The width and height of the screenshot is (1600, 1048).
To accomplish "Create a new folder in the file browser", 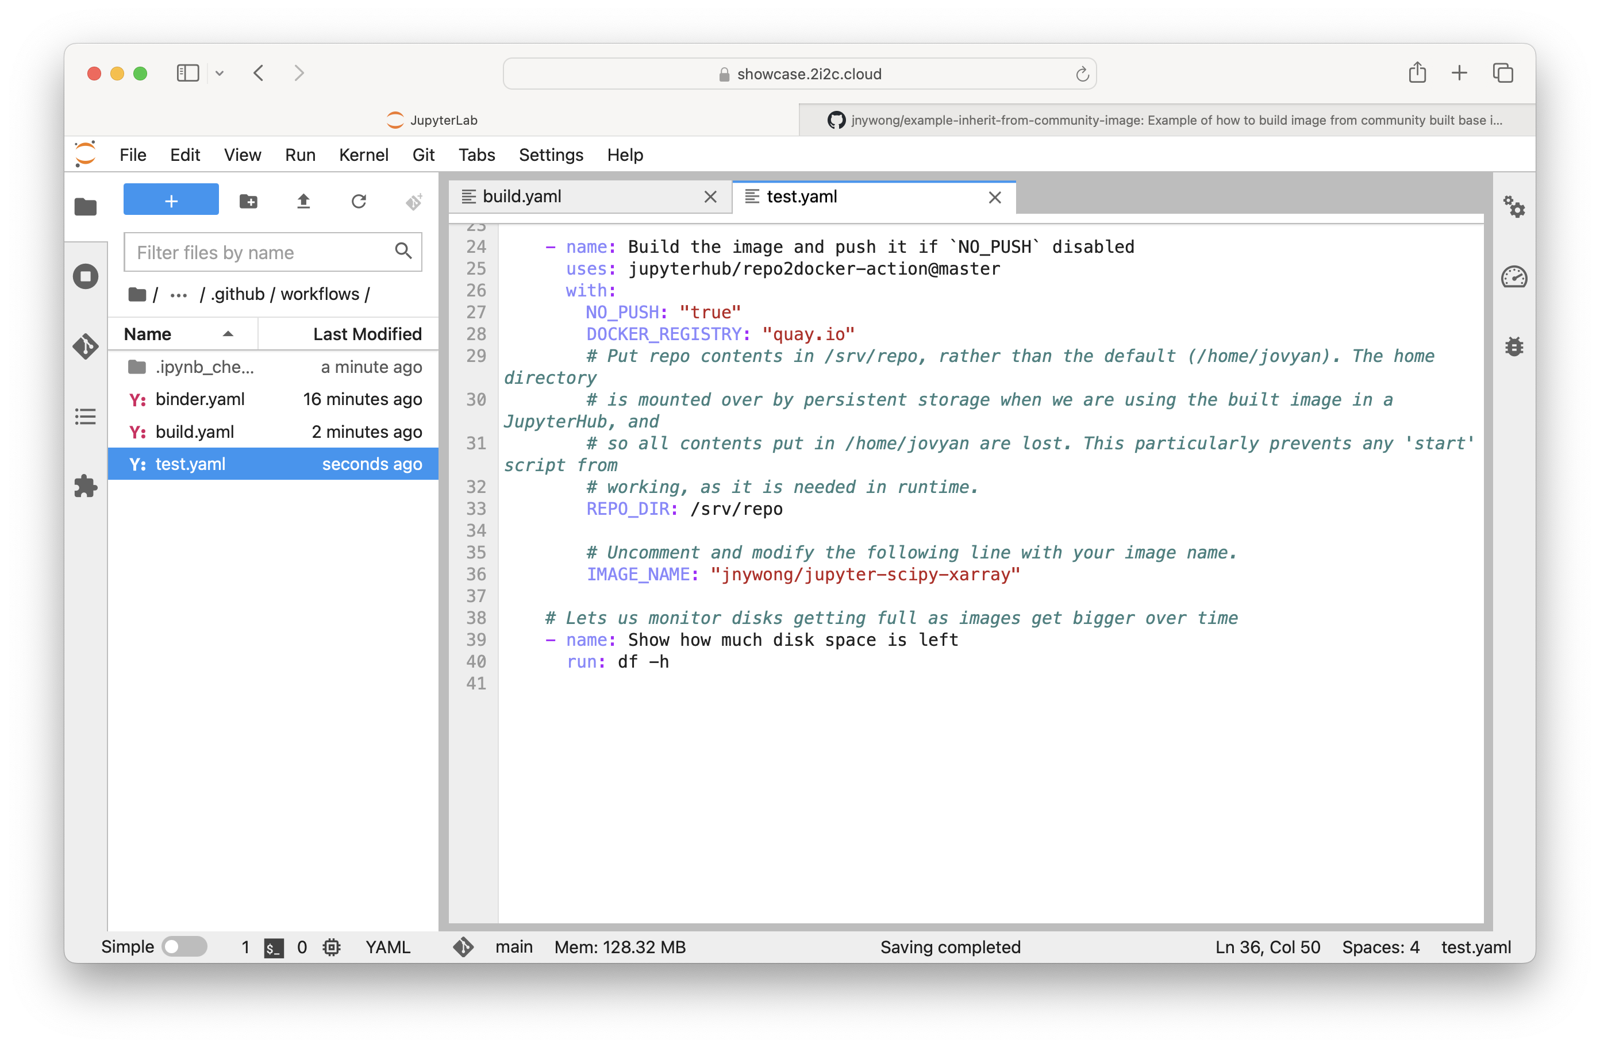I will [248, 201].
